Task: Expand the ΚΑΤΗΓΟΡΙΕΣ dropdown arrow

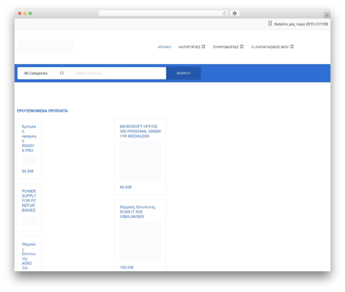Action: click(x=204, y=47)
